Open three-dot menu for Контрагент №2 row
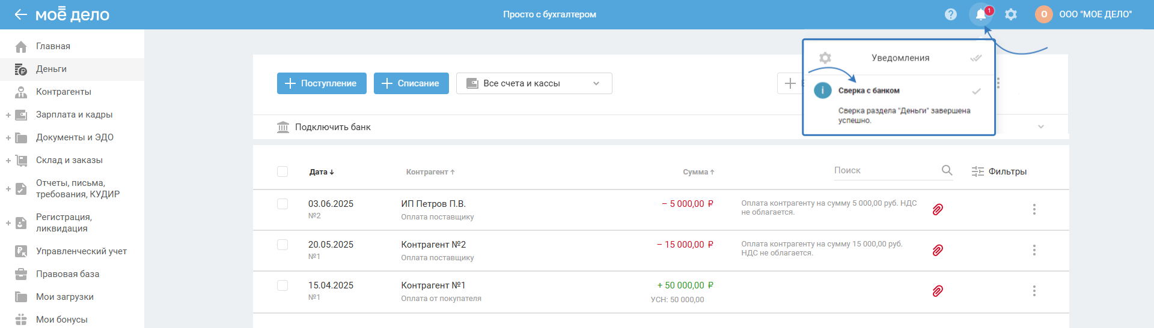 [1034, 250]
